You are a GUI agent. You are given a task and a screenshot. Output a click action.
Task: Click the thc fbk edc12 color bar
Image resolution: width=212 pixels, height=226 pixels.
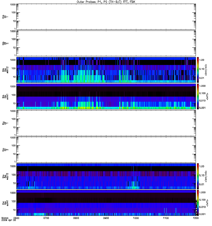click(x=198, y=176)
